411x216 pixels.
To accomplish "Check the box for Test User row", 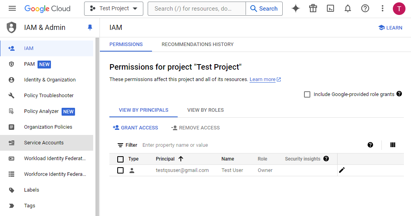I will coord(120,170).
